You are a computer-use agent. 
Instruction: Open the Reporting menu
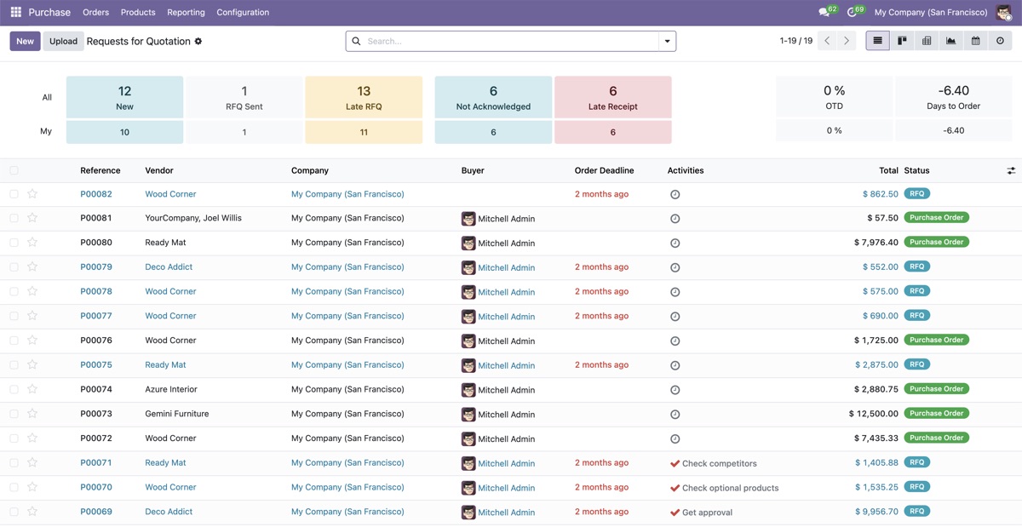pyautogui.click(x=186, y=12)
